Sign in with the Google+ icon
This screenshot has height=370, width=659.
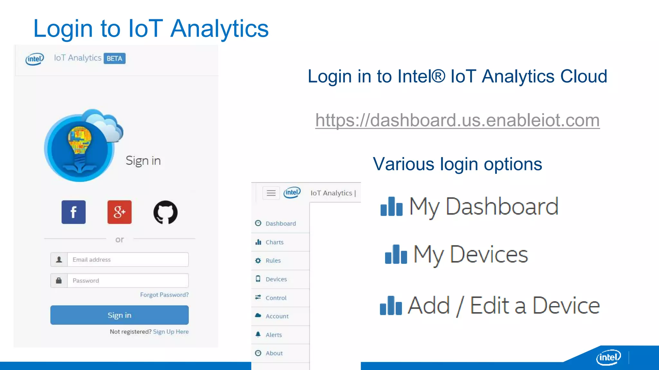(x=119, y=212)
